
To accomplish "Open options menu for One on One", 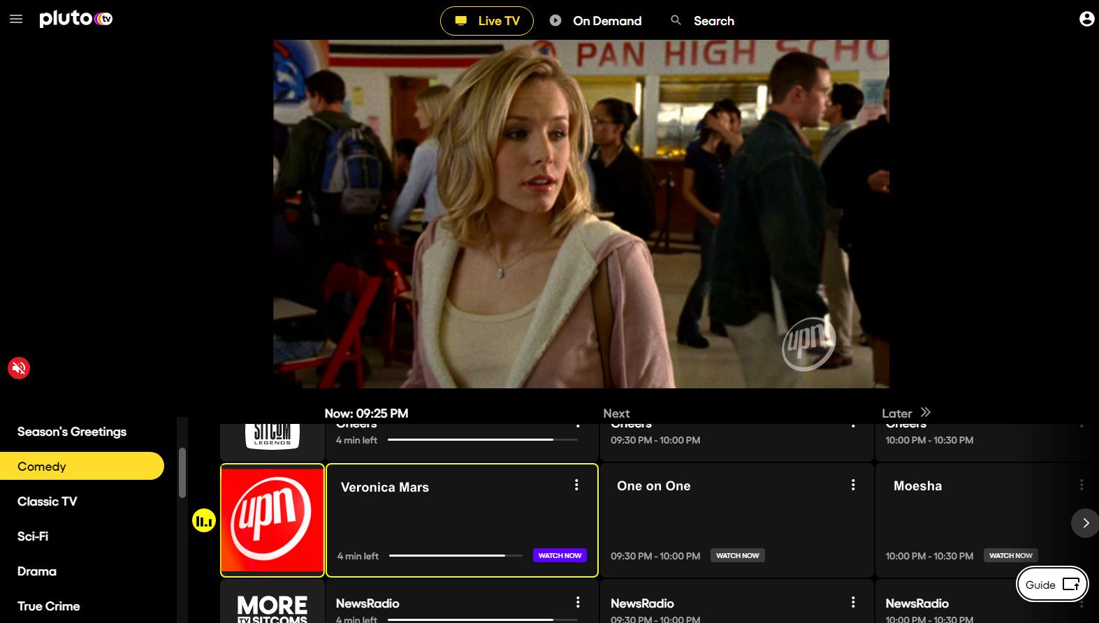I will click(853, 485).
